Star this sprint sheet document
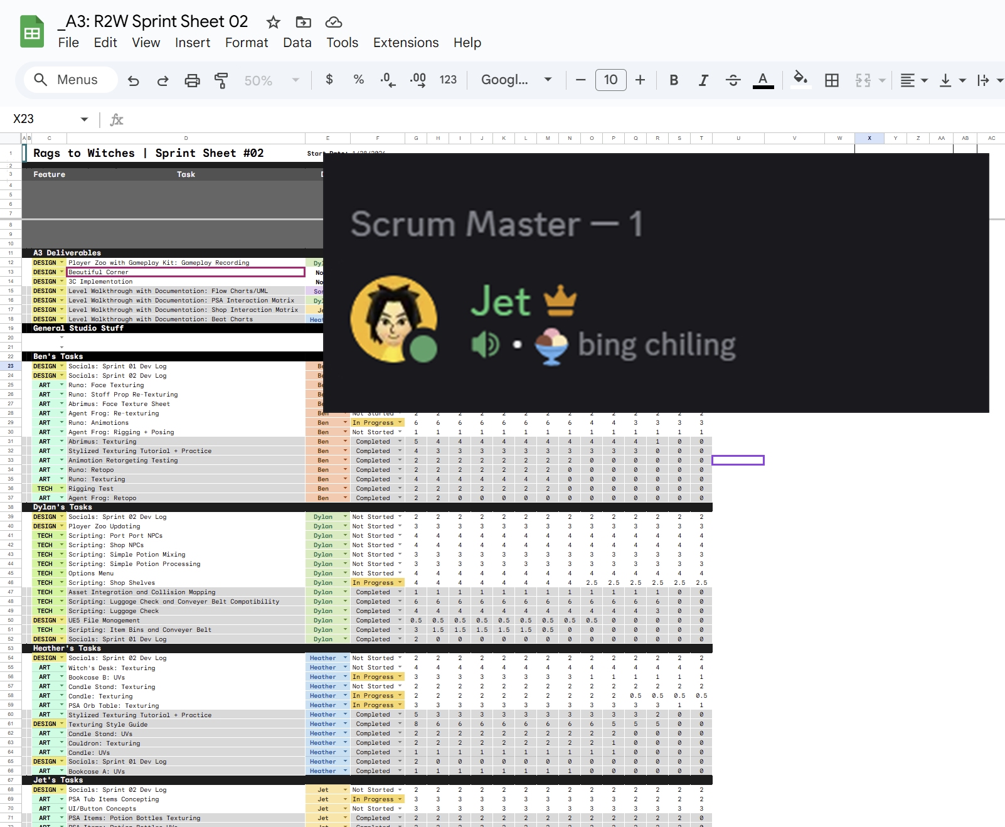 [x=273, y=23]
